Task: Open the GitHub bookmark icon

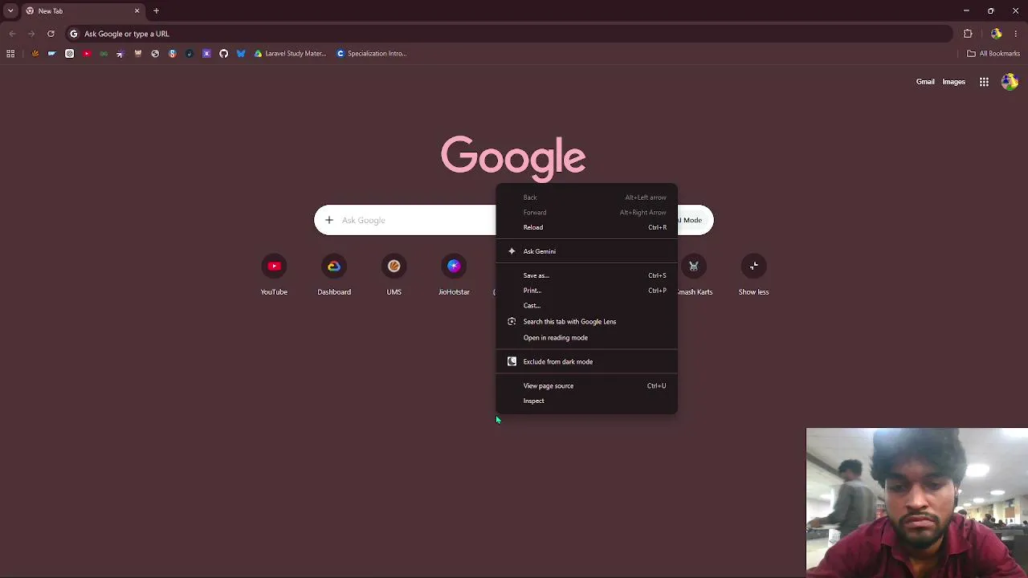Action: pos(223,54)
